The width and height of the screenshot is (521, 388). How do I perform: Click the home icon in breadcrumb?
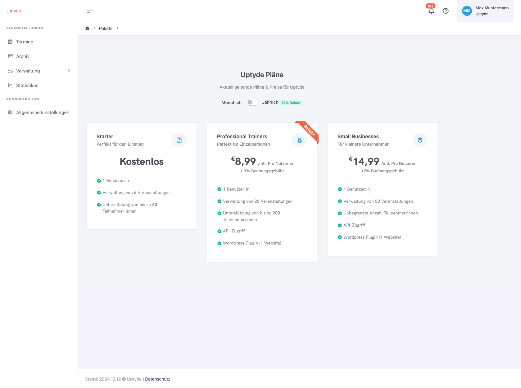click(x=87, y=28)
